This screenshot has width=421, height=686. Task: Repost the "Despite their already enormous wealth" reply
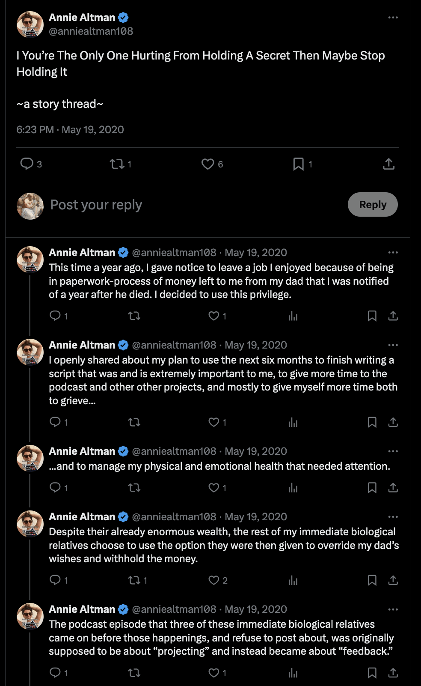coord(134,580)
